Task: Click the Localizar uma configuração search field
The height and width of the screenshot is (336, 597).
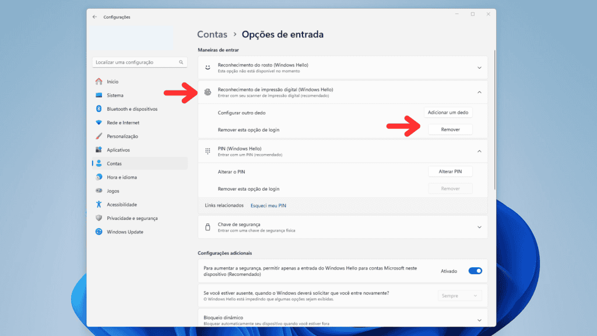Action: [x=139, y=62]
